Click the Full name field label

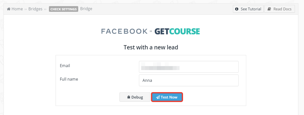coord(69,79)
